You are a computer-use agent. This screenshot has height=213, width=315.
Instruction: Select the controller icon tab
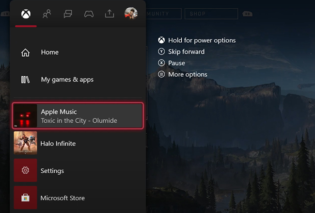click(89, 14)
